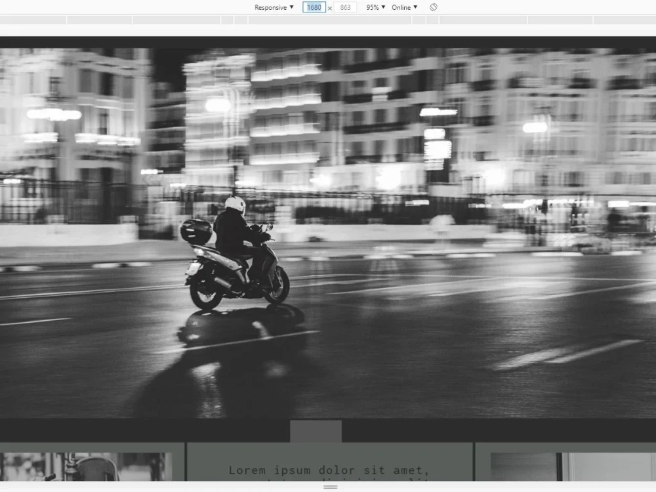Click the Lorem ipsum dolor sit amet text
The height and width of the screenshot is (492, 656).
329,470
